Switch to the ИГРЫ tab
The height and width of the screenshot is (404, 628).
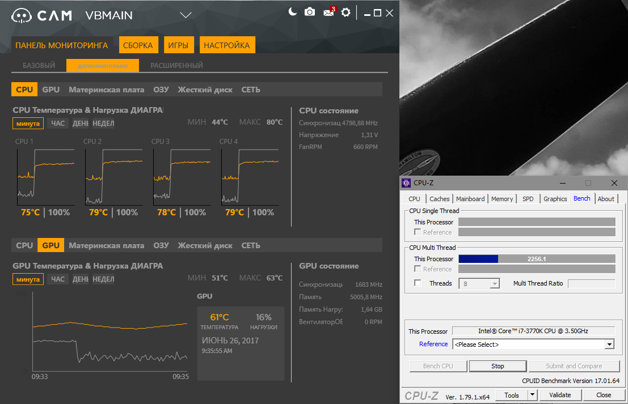point(179,45)
